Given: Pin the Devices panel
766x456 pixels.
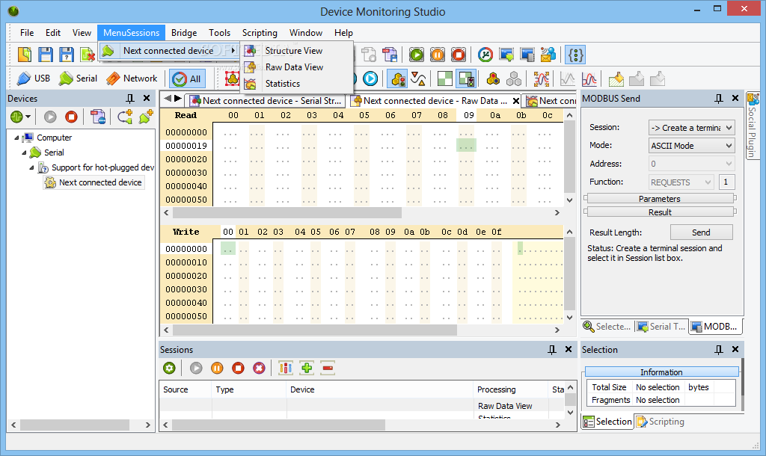Looking at the screenshot, I should (130, 98).
